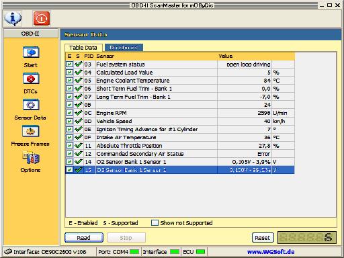Open the Options icon in sidebar

[31, 157]
